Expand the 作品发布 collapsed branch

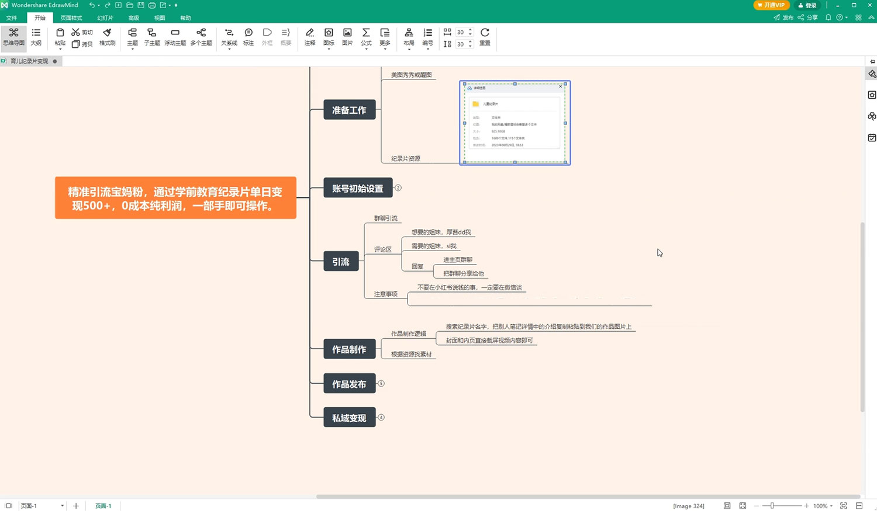(381, 384)
